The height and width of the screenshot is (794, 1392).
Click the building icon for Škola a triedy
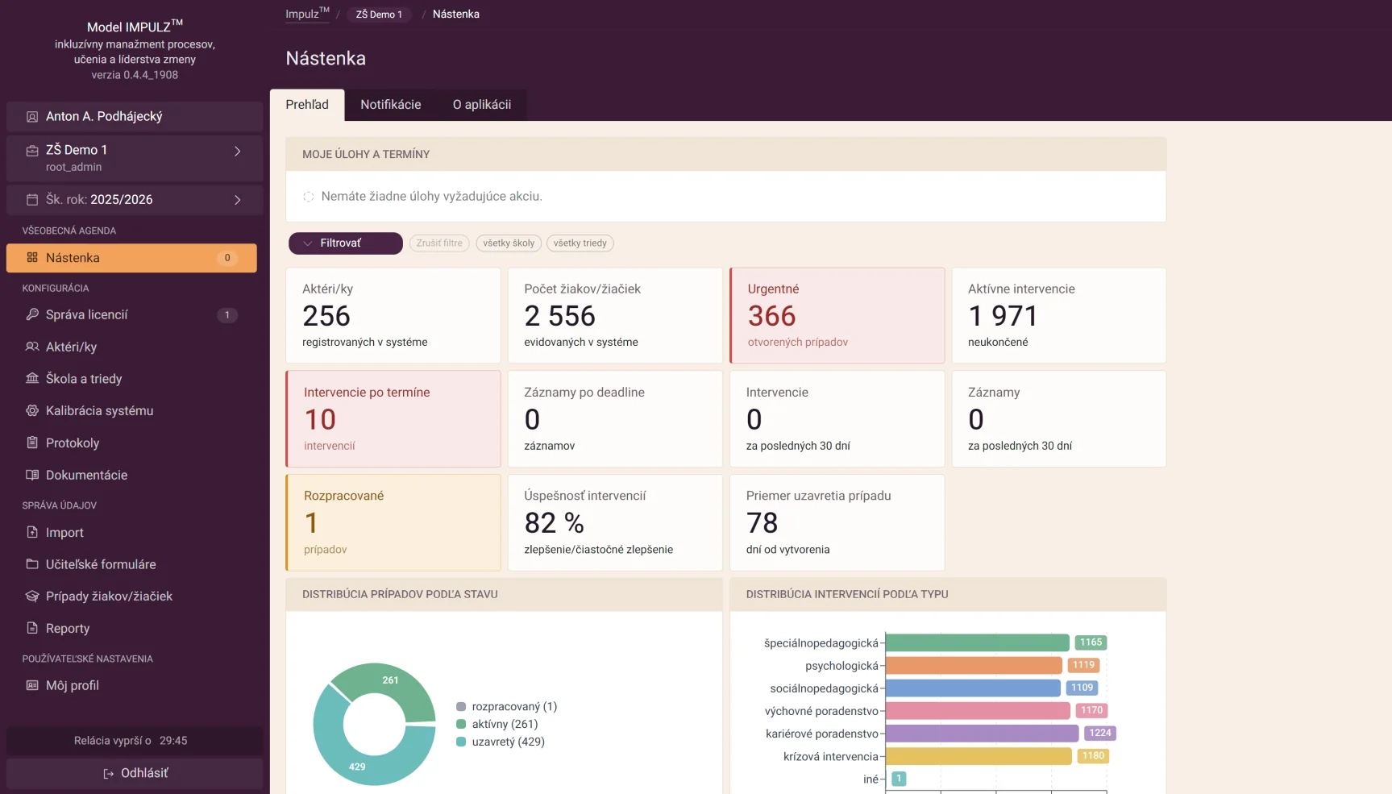[x=32, y=379]
